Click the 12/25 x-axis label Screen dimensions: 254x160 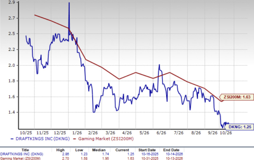[x=60, y=133]
